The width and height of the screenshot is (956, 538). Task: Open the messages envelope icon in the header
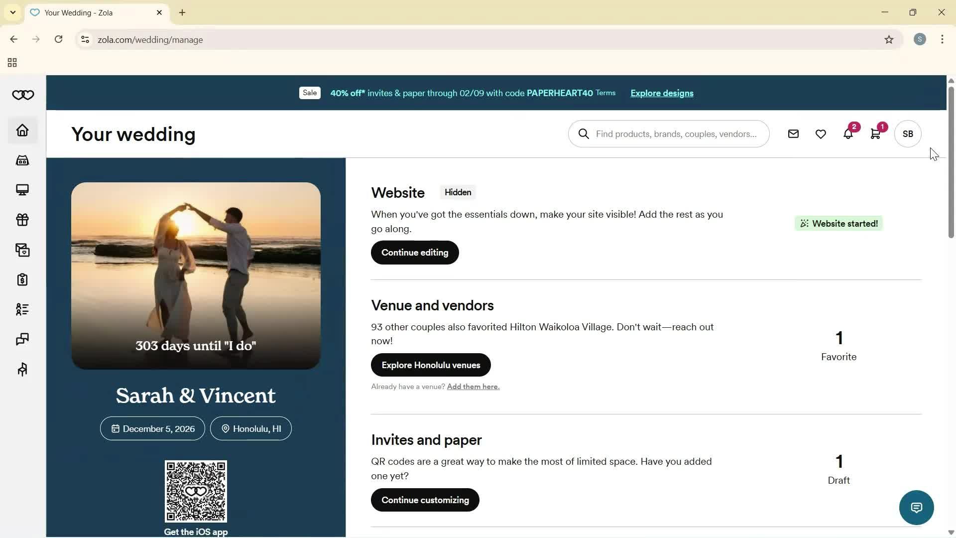[793, 134]
